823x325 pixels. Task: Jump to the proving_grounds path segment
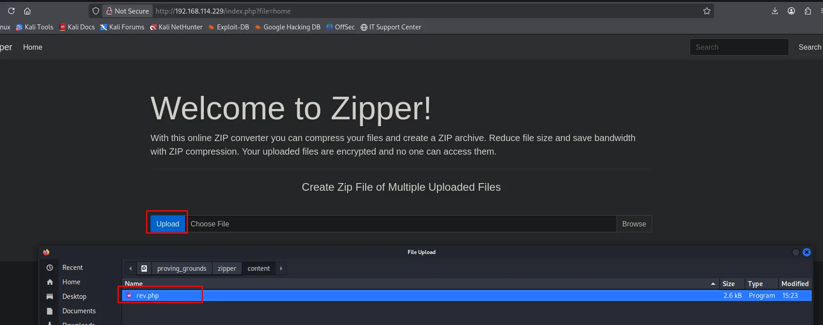point(182,268)
